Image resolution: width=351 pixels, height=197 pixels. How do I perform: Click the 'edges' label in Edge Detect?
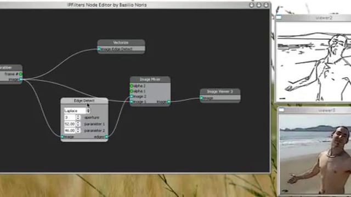99,137
